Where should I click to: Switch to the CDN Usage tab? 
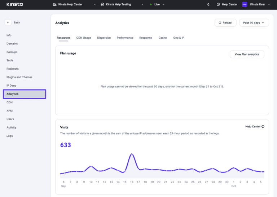pos(84,38)
